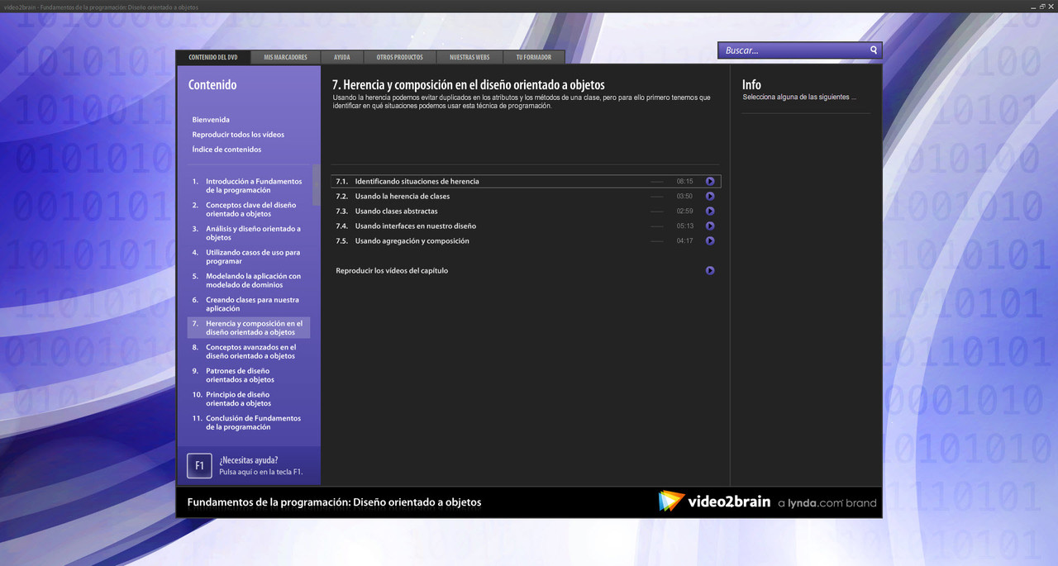Play video 7.5 Usando agregación y composición
This screenshot has height=566, width=1058.
tap(710, 240)
